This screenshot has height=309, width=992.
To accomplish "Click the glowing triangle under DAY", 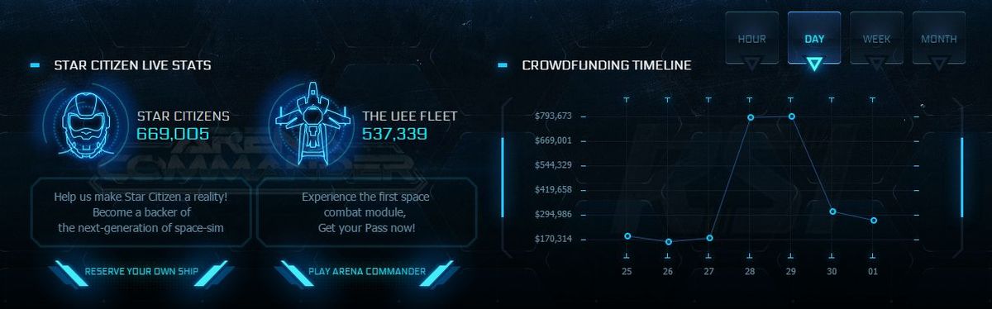I will 813,64.
